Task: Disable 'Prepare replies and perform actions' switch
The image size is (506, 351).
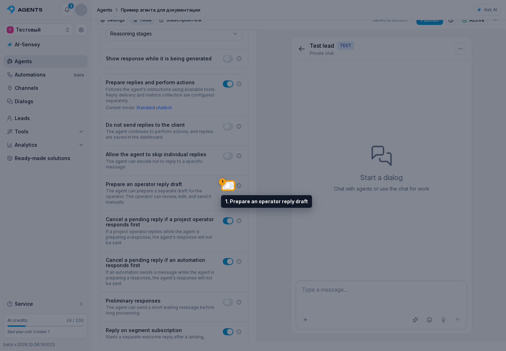Action: pyautogui.click(x=228, y=84)
